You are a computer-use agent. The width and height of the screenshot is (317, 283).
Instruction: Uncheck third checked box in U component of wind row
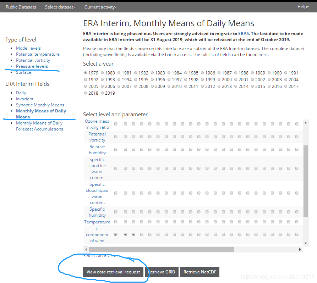(x=133, y=234)
